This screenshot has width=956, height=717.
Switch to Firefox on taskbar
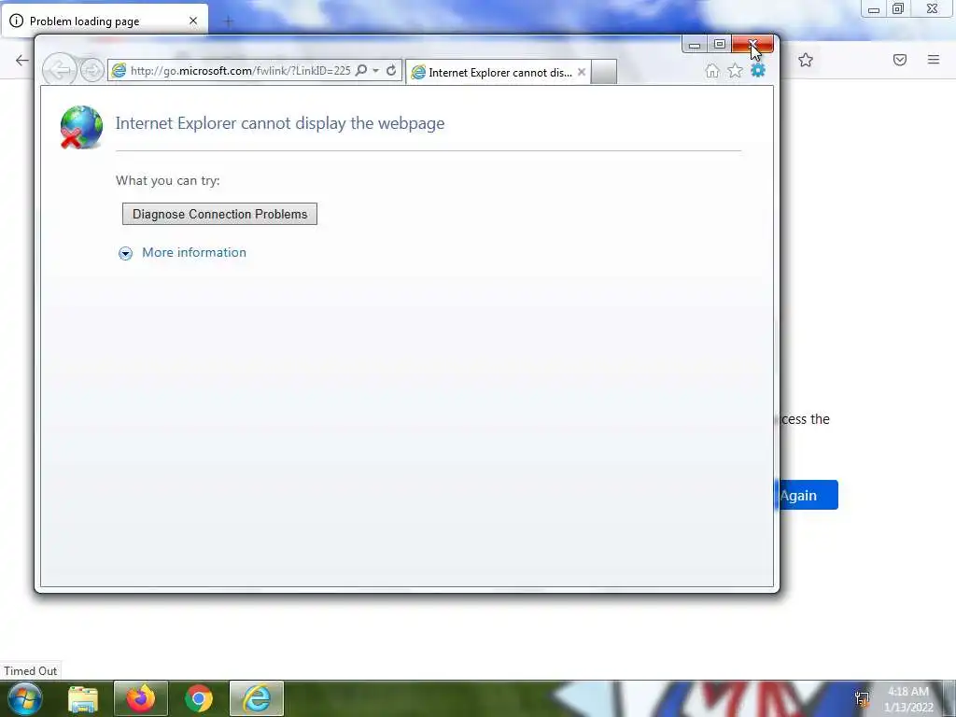tap(141, 698)
